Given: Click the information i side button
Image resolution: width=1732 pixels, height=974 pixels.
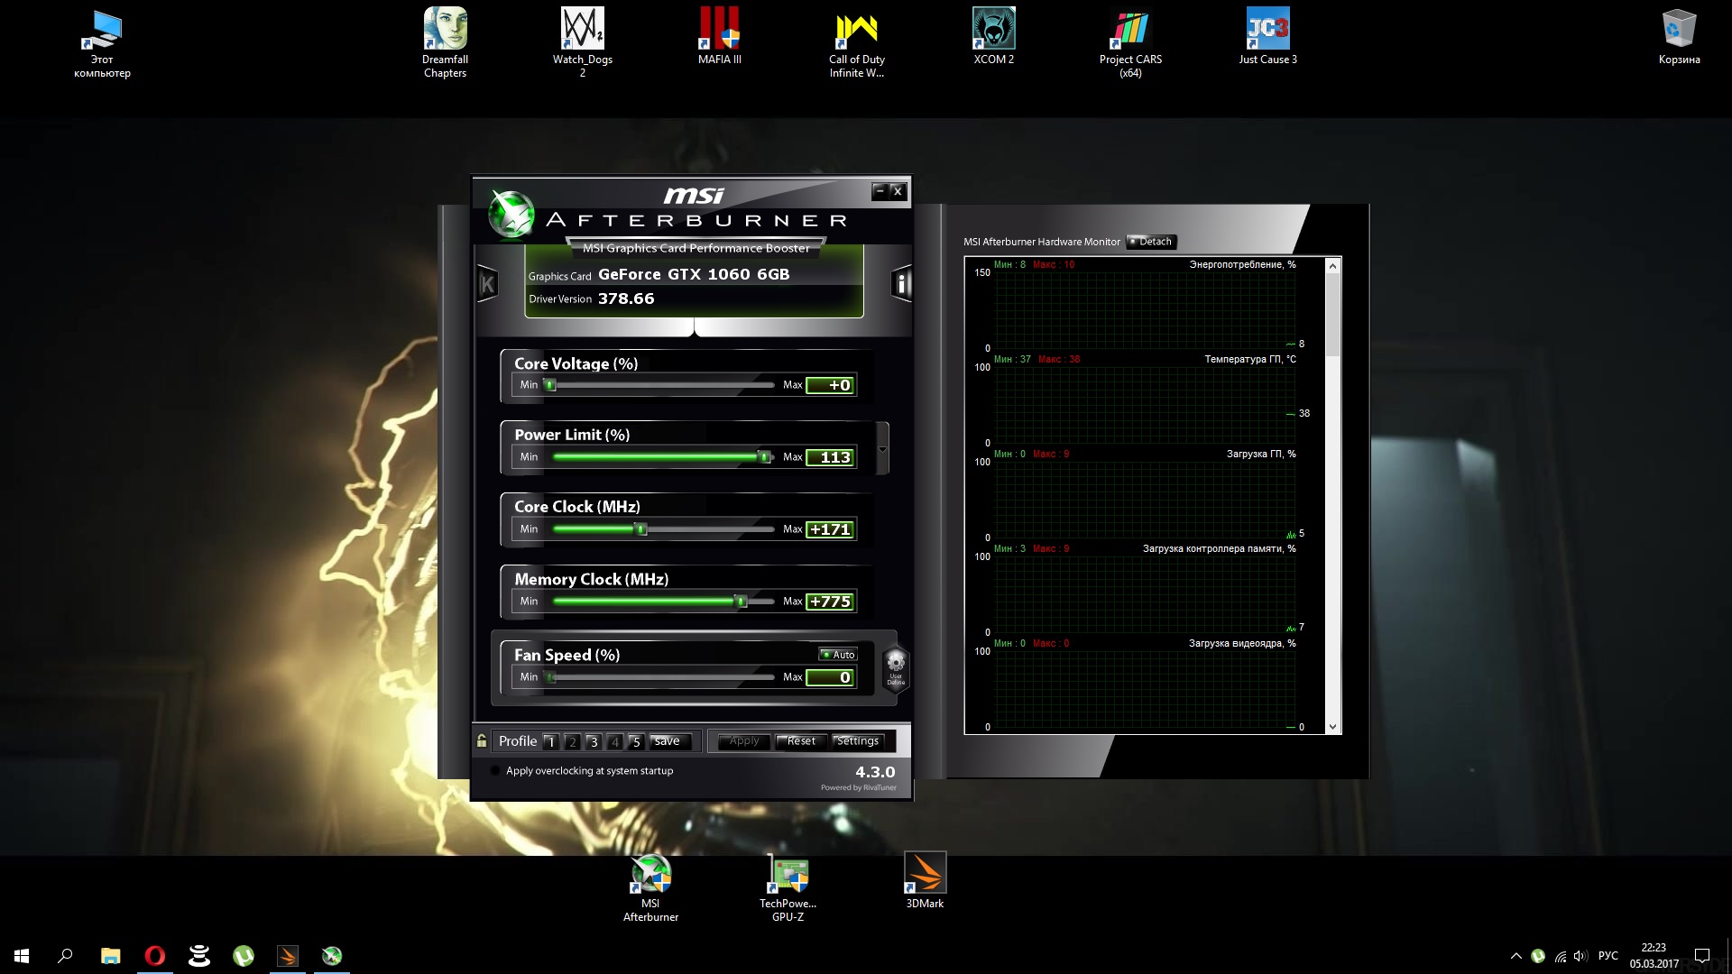Looking at the screenshot, I should tap(901, 284).
